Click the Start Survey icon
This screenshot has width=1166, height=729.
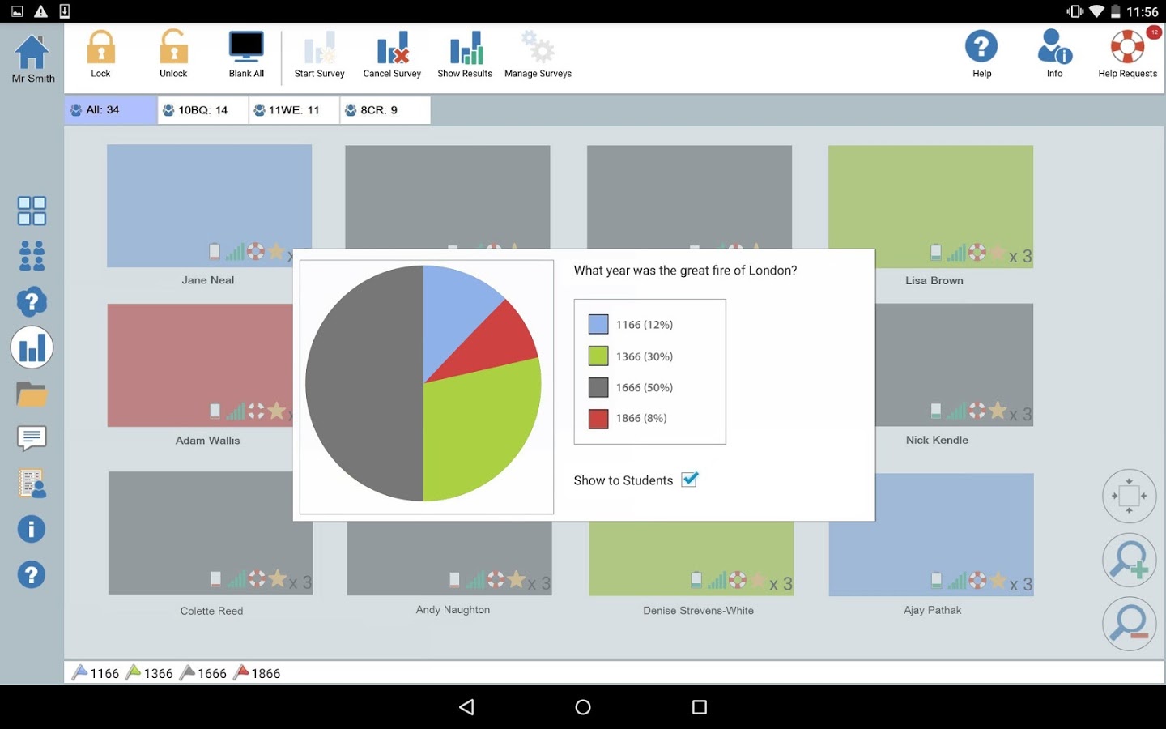[320, 48]
